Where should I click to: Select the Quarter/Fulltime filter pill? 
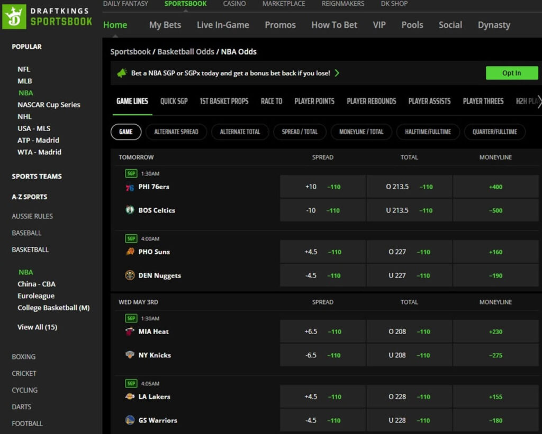[x=495, y=132]
